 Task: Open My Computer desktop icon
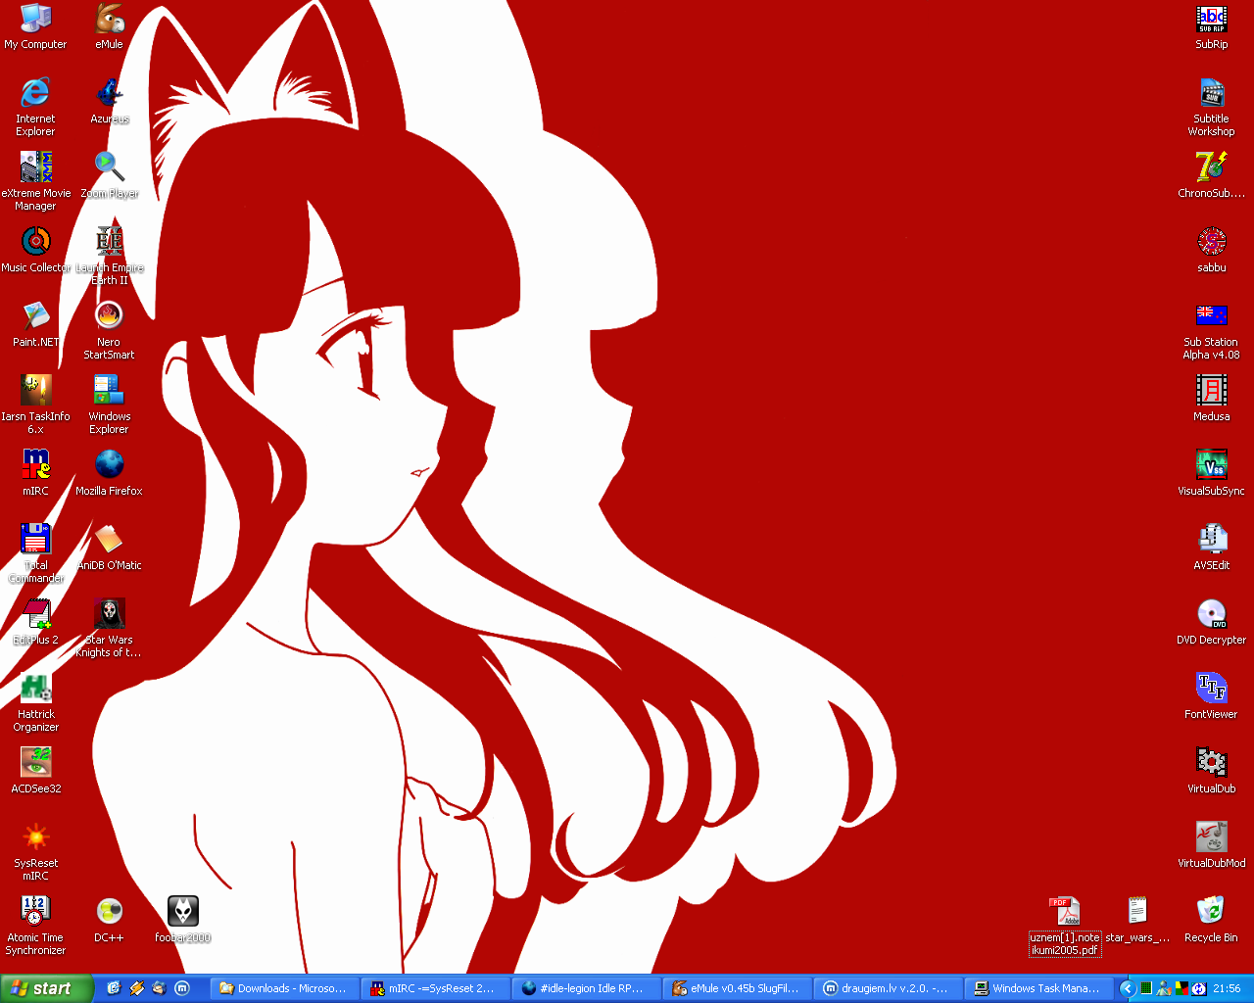(35, 26)
